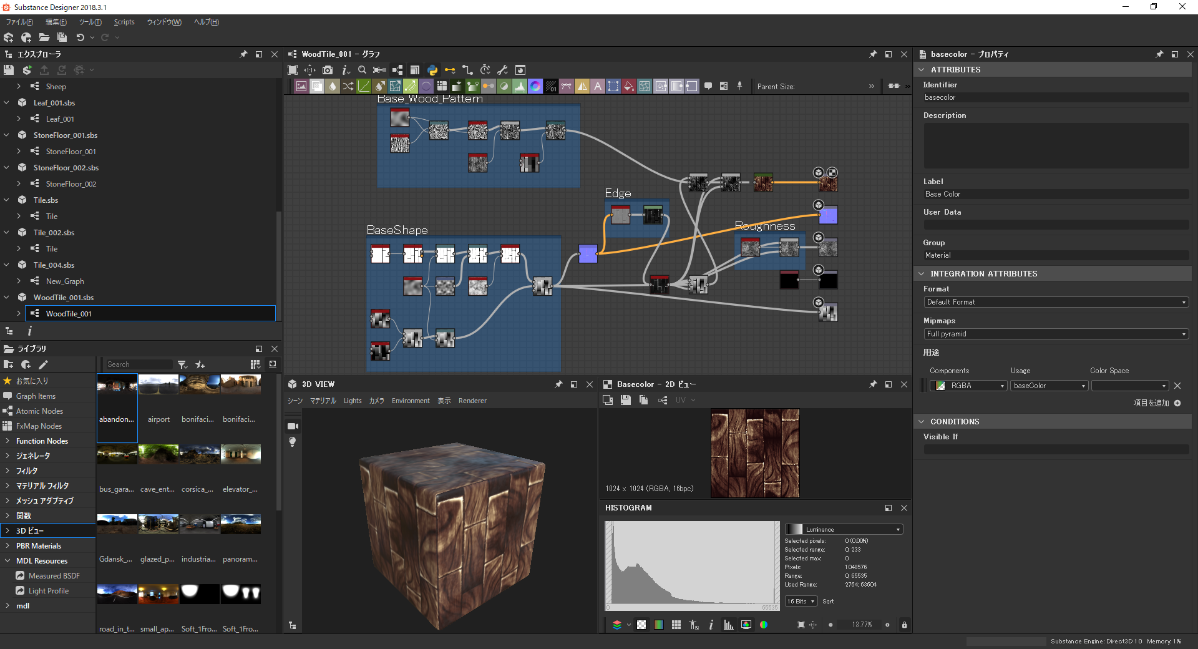Add an HSL node (color wheel icon)
Image resolution: width=1198 pixels, height=649 pixels.
(535, 86)
